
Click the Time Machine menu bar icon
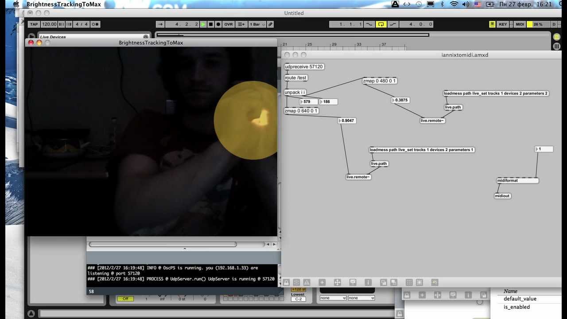click(419, 4)
